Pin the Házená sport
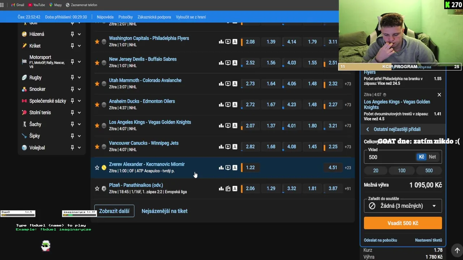The image size is (463, 260). (x=72, y=34)
